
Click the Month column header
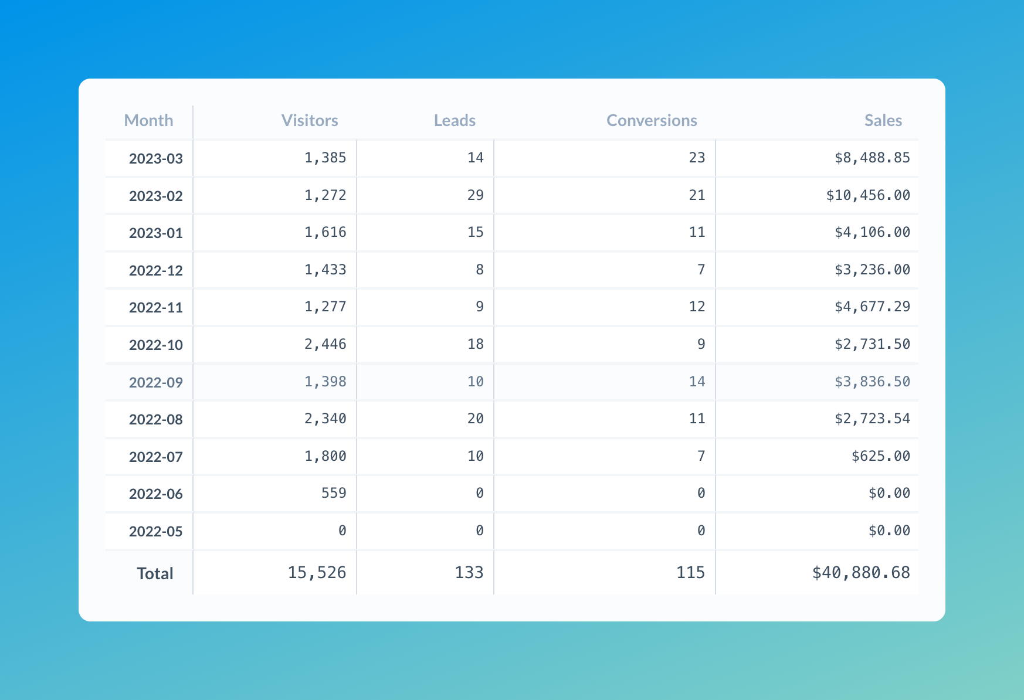148,120
